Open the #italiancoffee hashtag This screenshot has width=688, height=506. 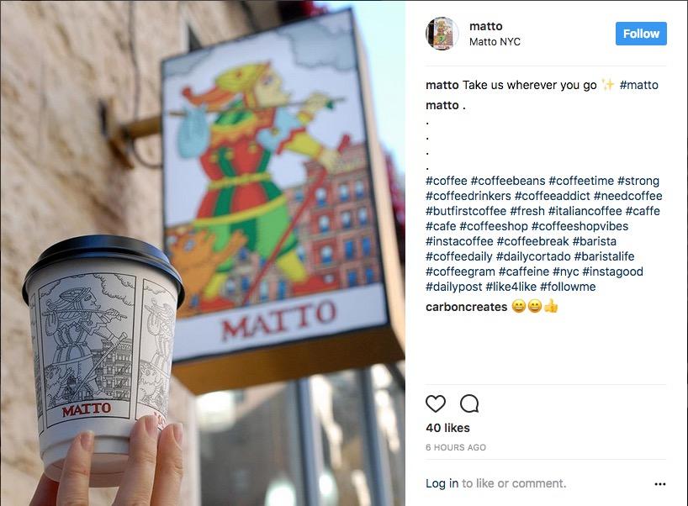click(x=585, y=211)
